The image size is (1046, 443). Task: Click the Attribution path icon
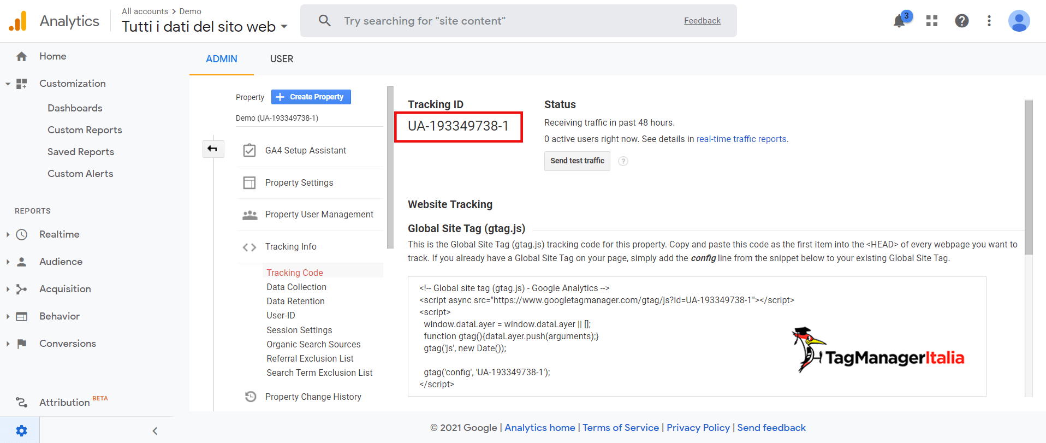click(22, 403)
